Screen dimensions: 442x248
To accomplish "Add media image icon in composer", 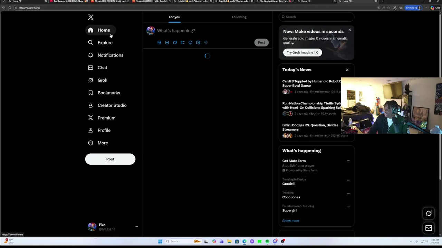I will [159, 43].
